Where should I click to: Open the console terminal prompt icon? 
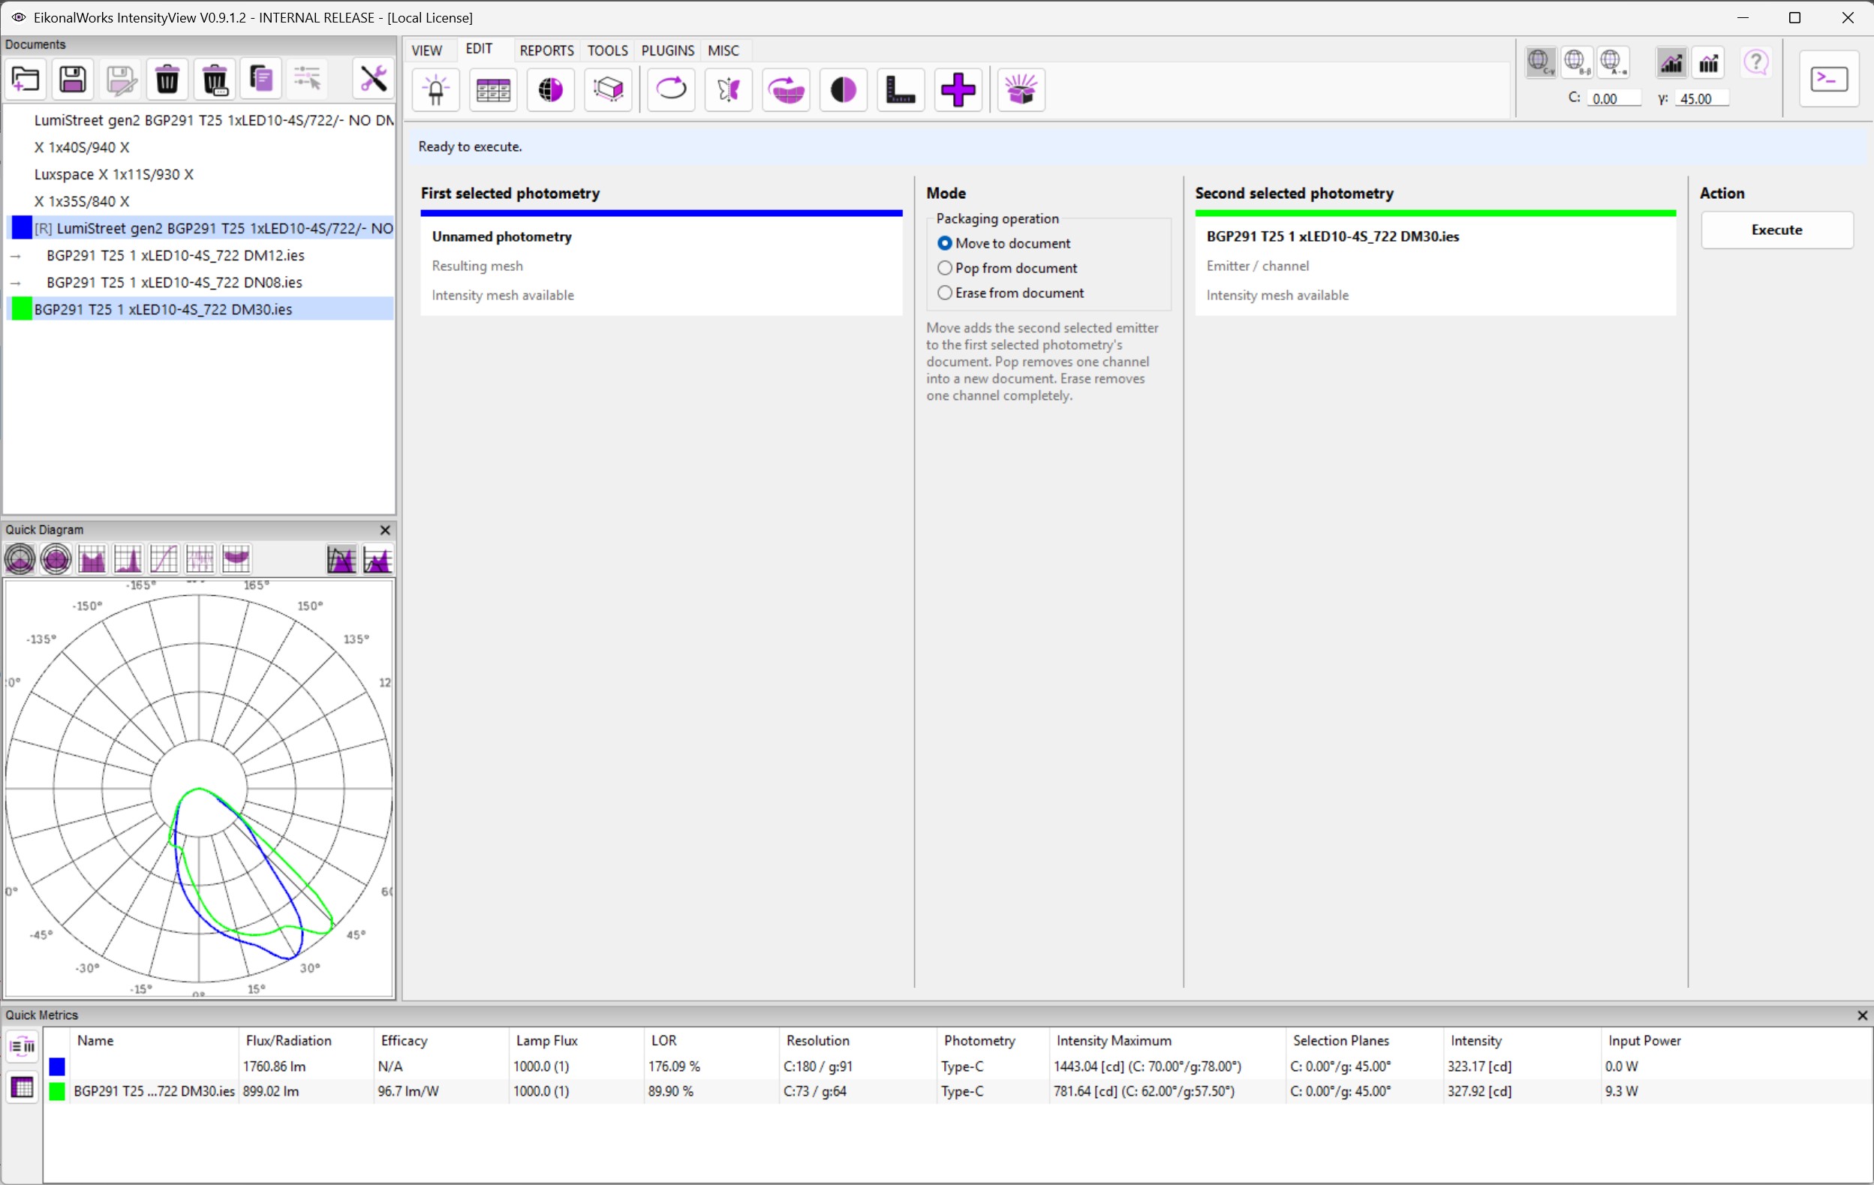click(x=1830, y=80)
